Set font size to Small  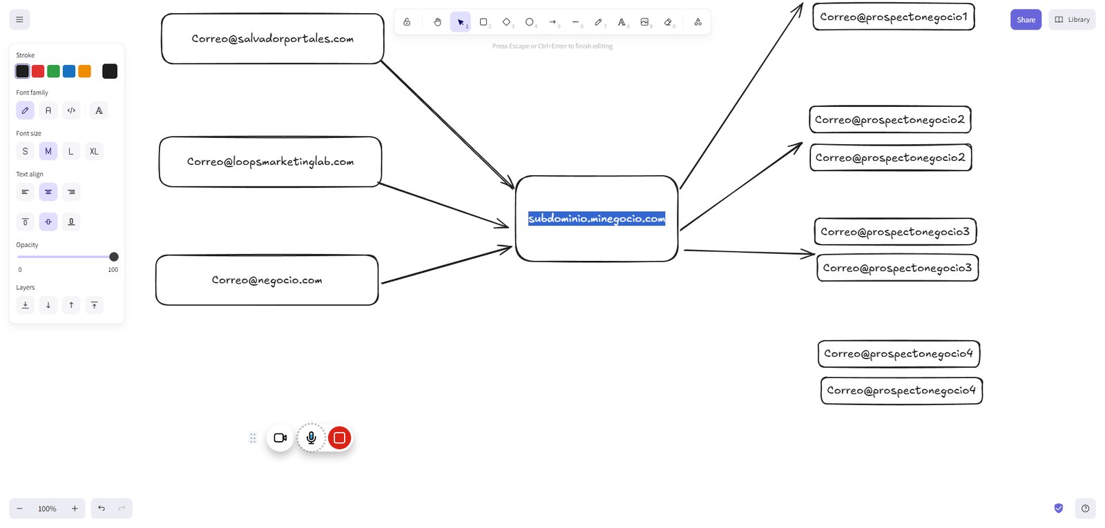click(x=25, y=151)
